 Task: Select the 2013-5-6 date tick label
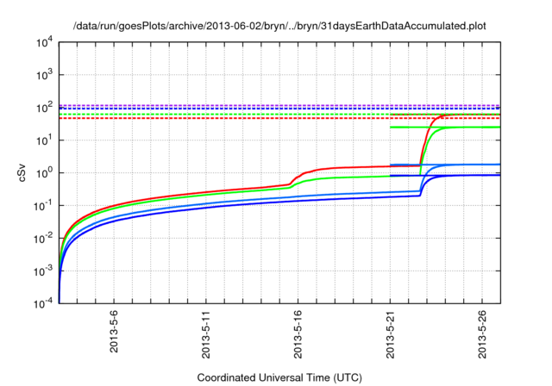(114, 332)
